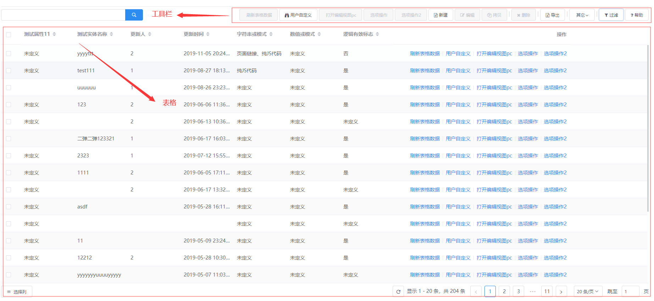654x301 pixels.
Task: Click the 跳至 page number input
Action: click(x=631, y=291)
